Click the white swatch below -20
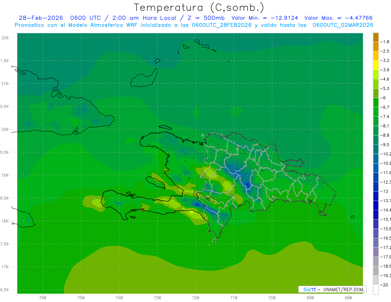 tap(376, 290)
